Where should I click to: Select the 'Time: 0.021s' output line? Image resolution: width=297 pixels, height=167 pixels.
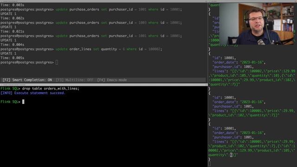point(13,32)
